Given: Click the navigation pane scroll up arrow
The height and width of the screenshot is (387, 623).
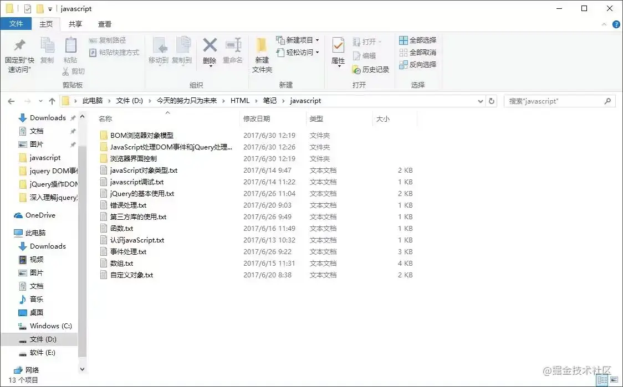Looking at the screenshot, I should (x=82, y=117).
